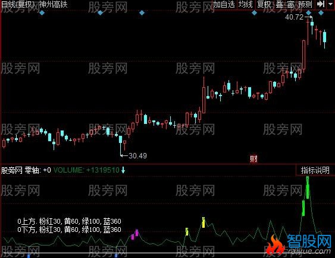The height and width of the screenshot is (258, 335).
Task: Click the diamond marker beneath 复权 button
Action: [x=254, y=13]
